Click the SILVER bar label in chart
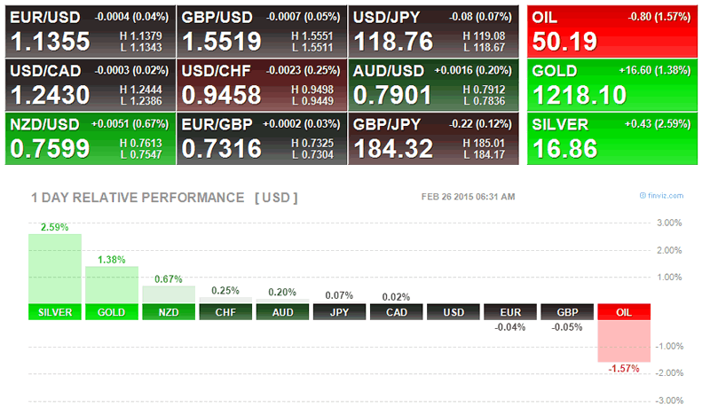 pos(55,312)
